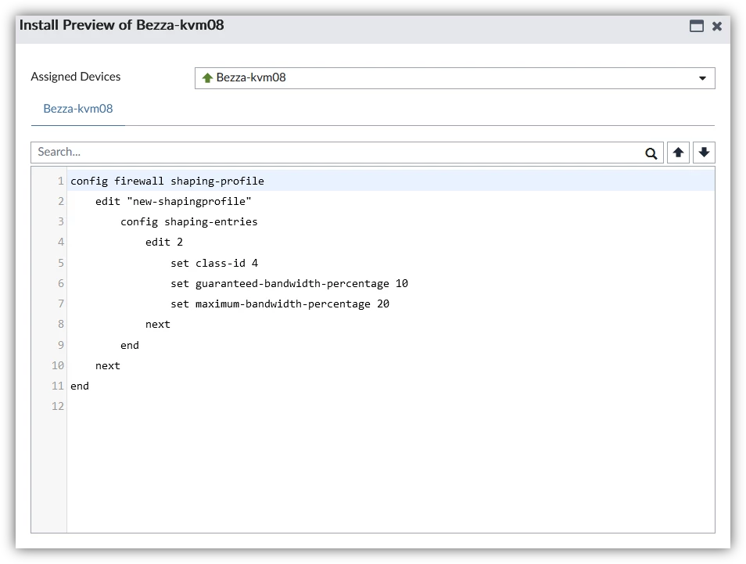Click line number 1 in gutter
The image size is (746, 564).
coord(60,181)
